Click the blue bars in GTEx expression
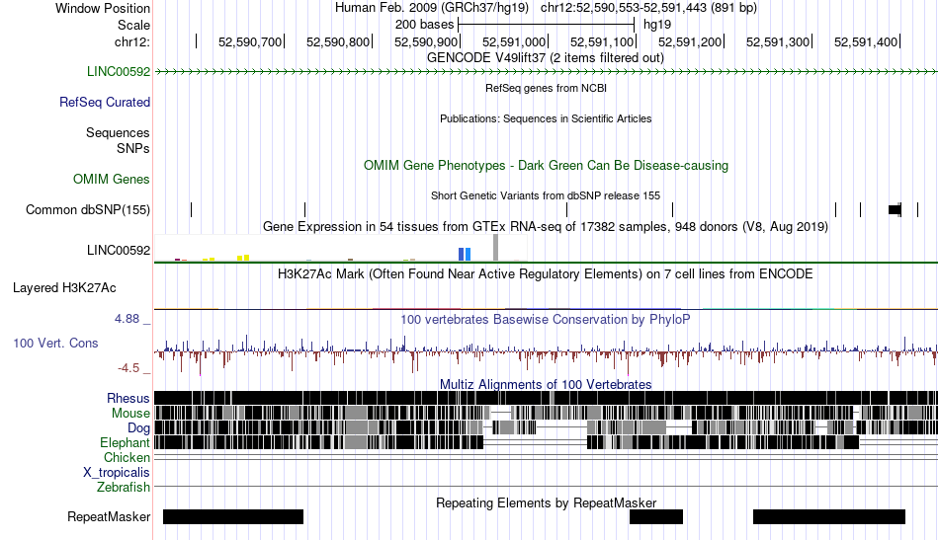This screenshot has width=939, height=540. 465,254
